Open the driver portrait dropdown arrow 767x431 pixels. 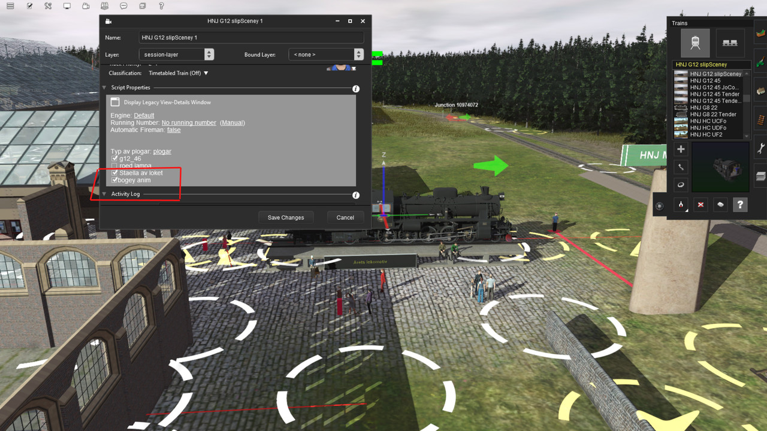click(x=354, y=69)
